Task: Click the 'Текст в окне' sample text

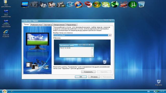Action: (65, 48)
